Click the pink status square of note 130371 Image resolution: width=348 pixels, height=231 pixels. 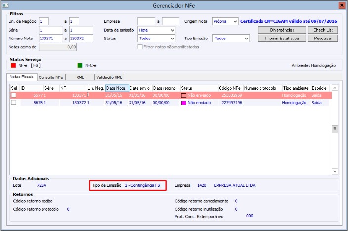(x=184, y=96)
